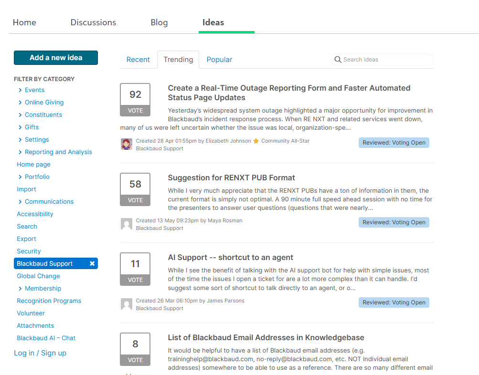This screenshot has height=375, width=479.
Task: Expand the Constituents category chevron
Action: [20, 115]
